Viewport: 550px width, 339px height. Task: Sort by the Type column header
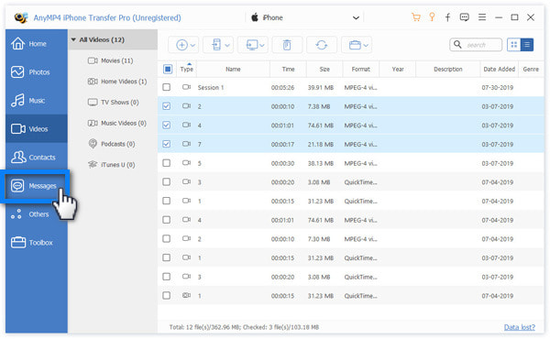(x=187, y=69)
